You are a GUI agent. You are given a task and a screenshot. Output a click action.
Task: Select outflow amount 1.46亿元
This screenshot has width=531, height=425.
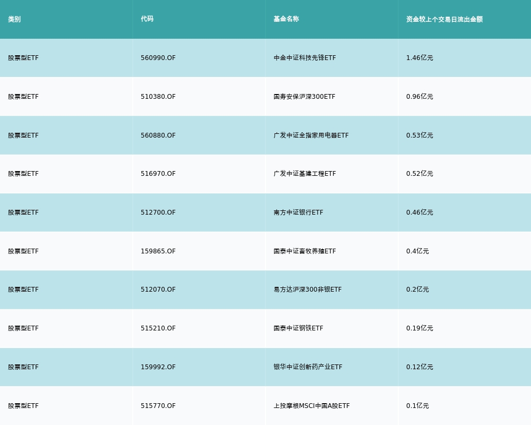click(419, 58)
